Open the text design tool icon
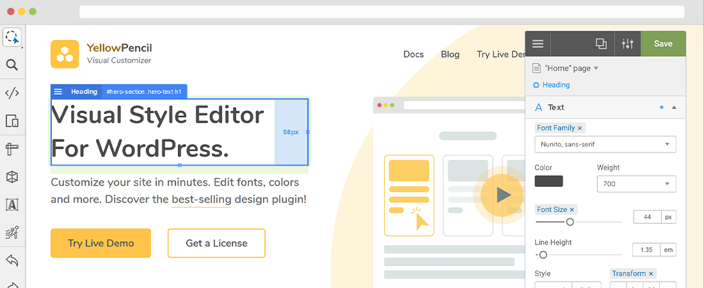Viewport: 704px width, 288px height. click(12, 204)
